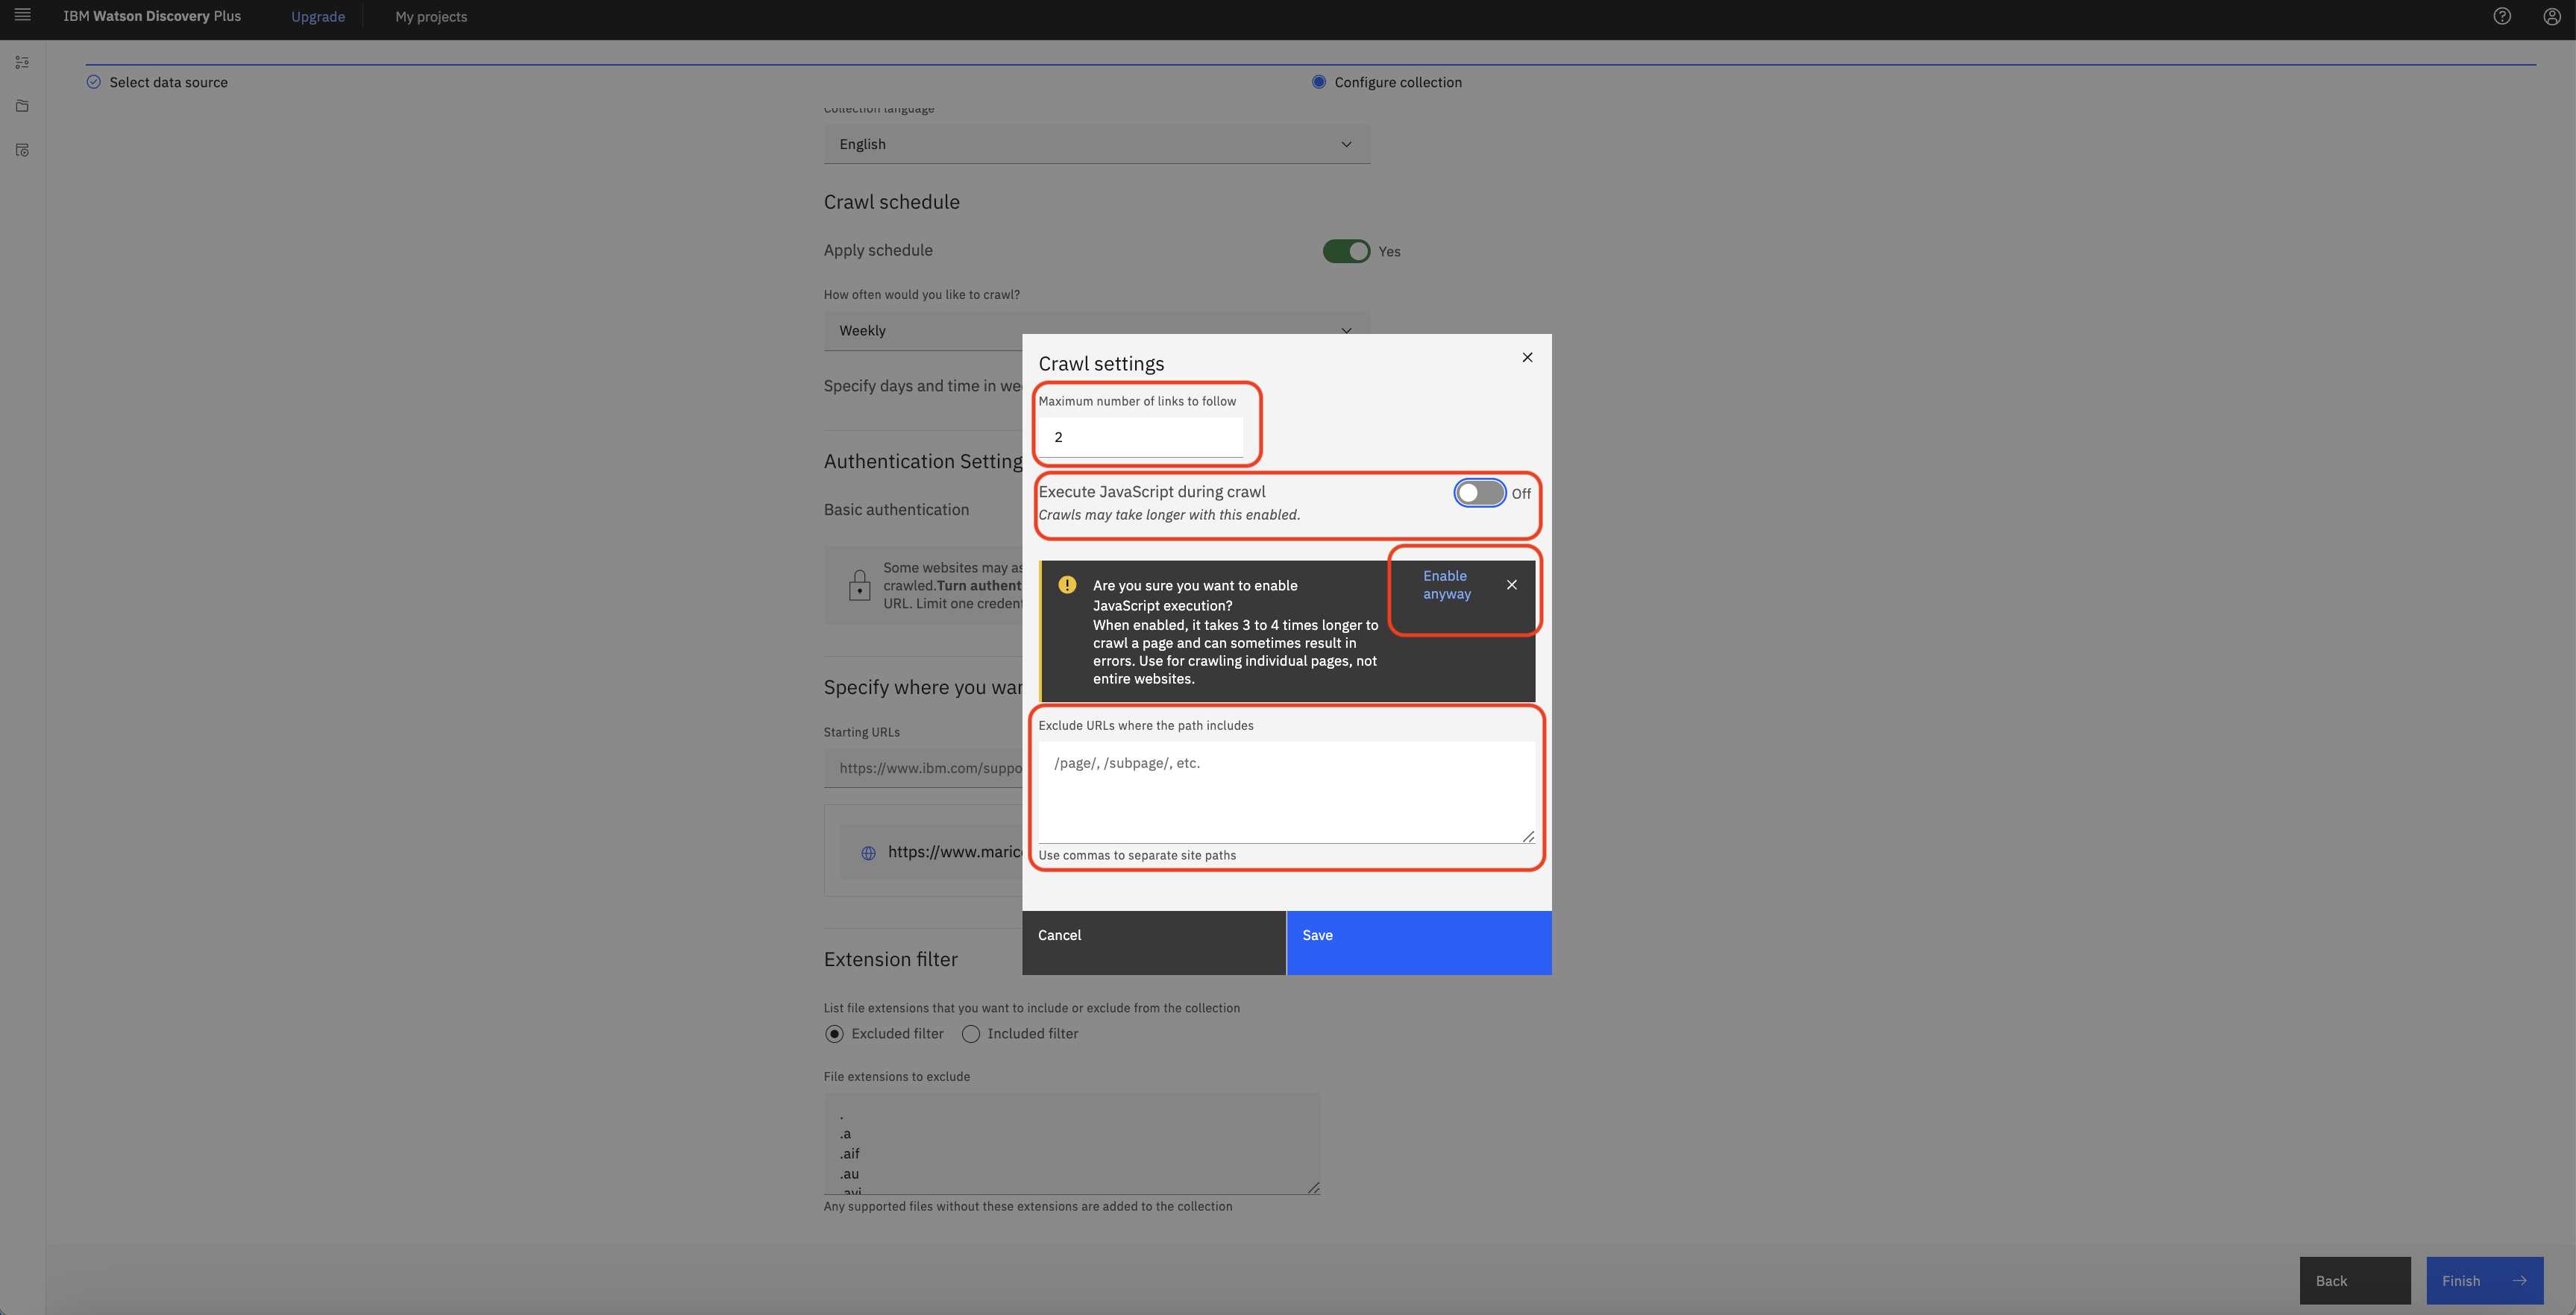The width and height of the screenshot is (2576, 1315).
Task: Select the Excluded filter radio button
Action: [x=834, y=1034]
